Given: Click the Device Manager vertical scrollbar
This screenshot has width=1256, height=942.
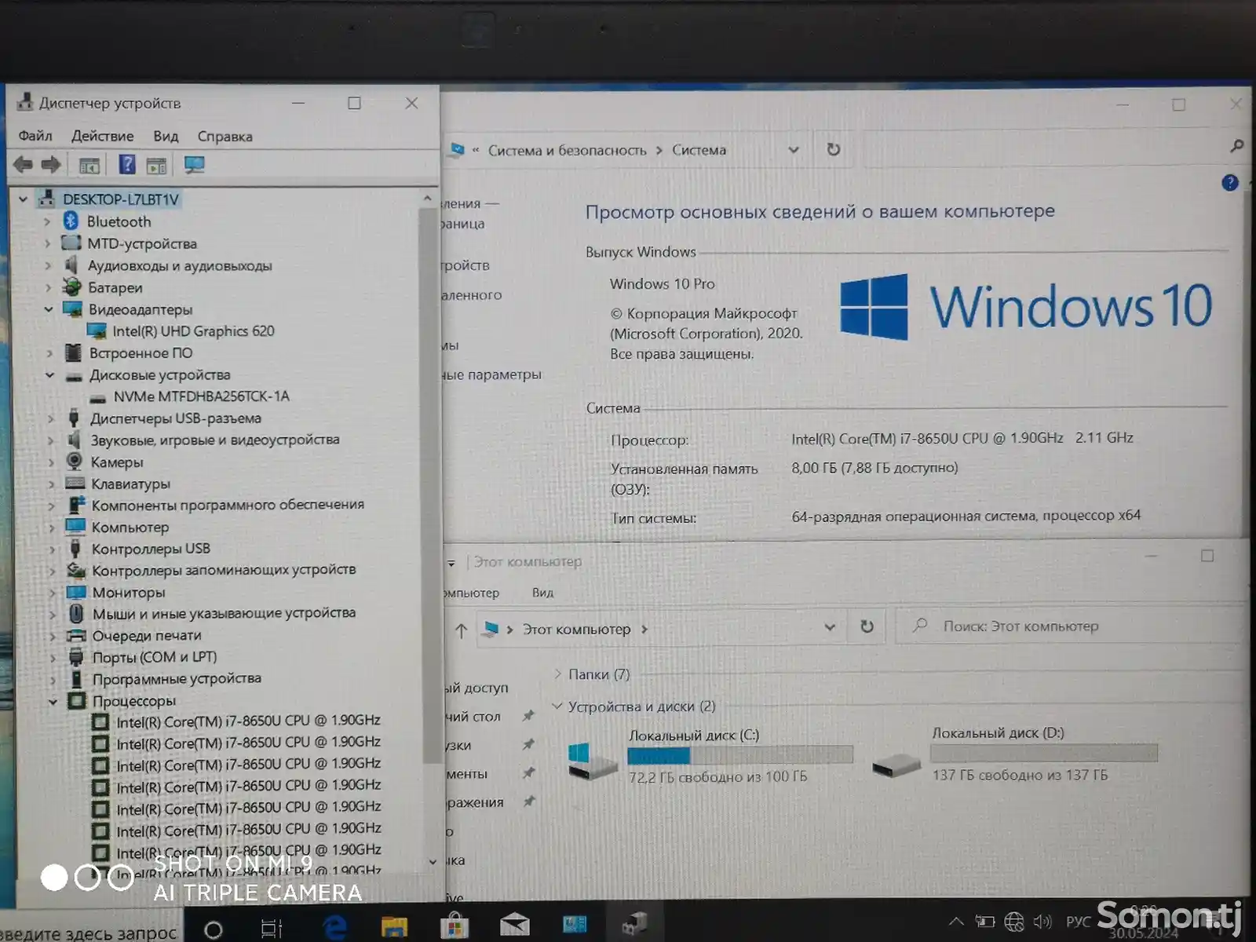Looking at the screenshot, I should (429, 487).
